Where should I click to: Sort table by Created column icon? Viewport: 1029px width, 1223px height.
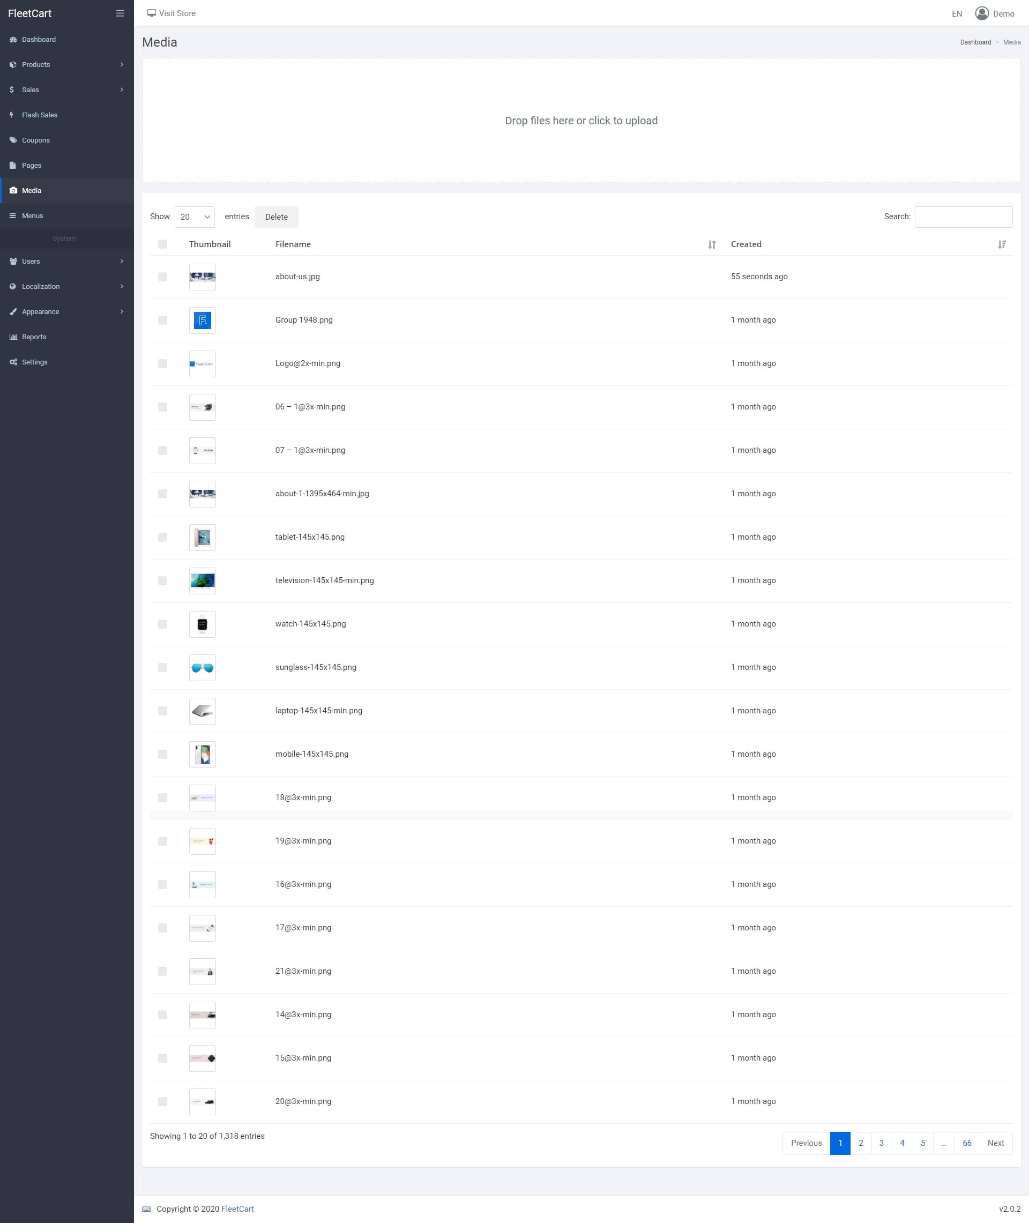(x=1001, y=244)
